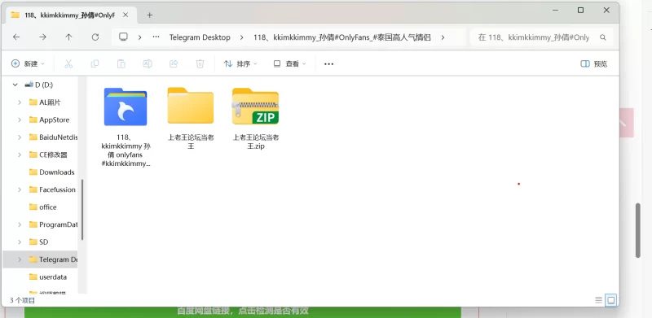Viewport: 652px width, 318px height.
Task: Click the Rename icon in toolbar
Action: coord(148,63)
